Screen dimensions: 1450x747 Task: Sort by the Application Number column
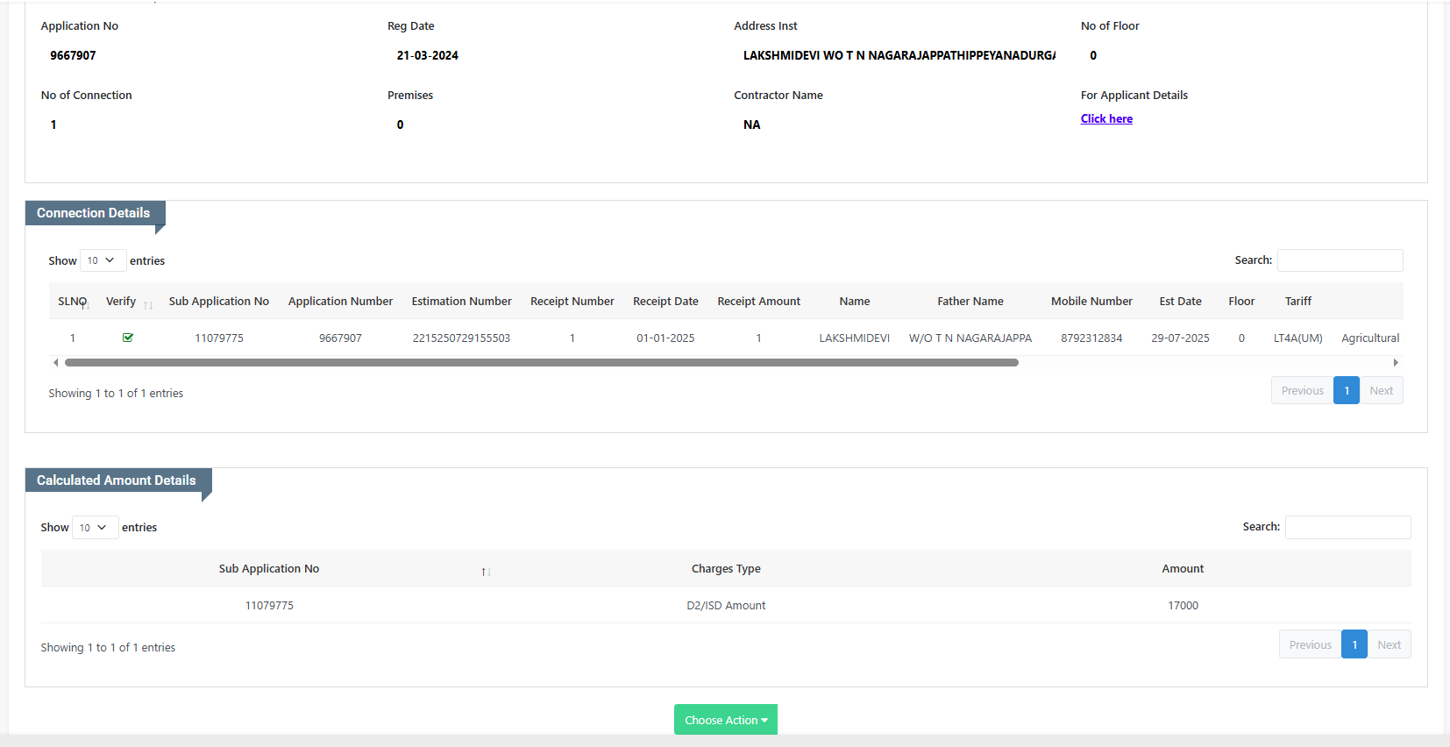340,301
